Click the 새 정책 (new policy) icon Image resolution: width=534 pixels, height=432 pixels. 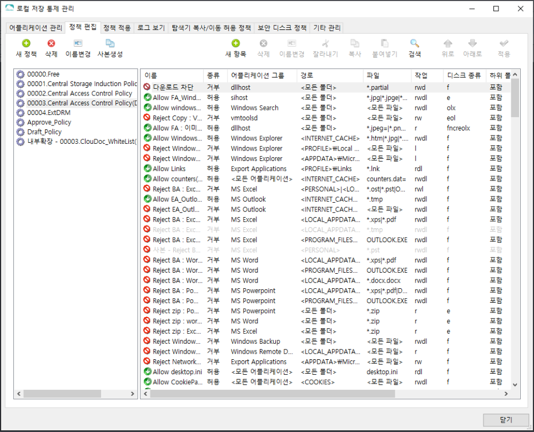[26, 43]
